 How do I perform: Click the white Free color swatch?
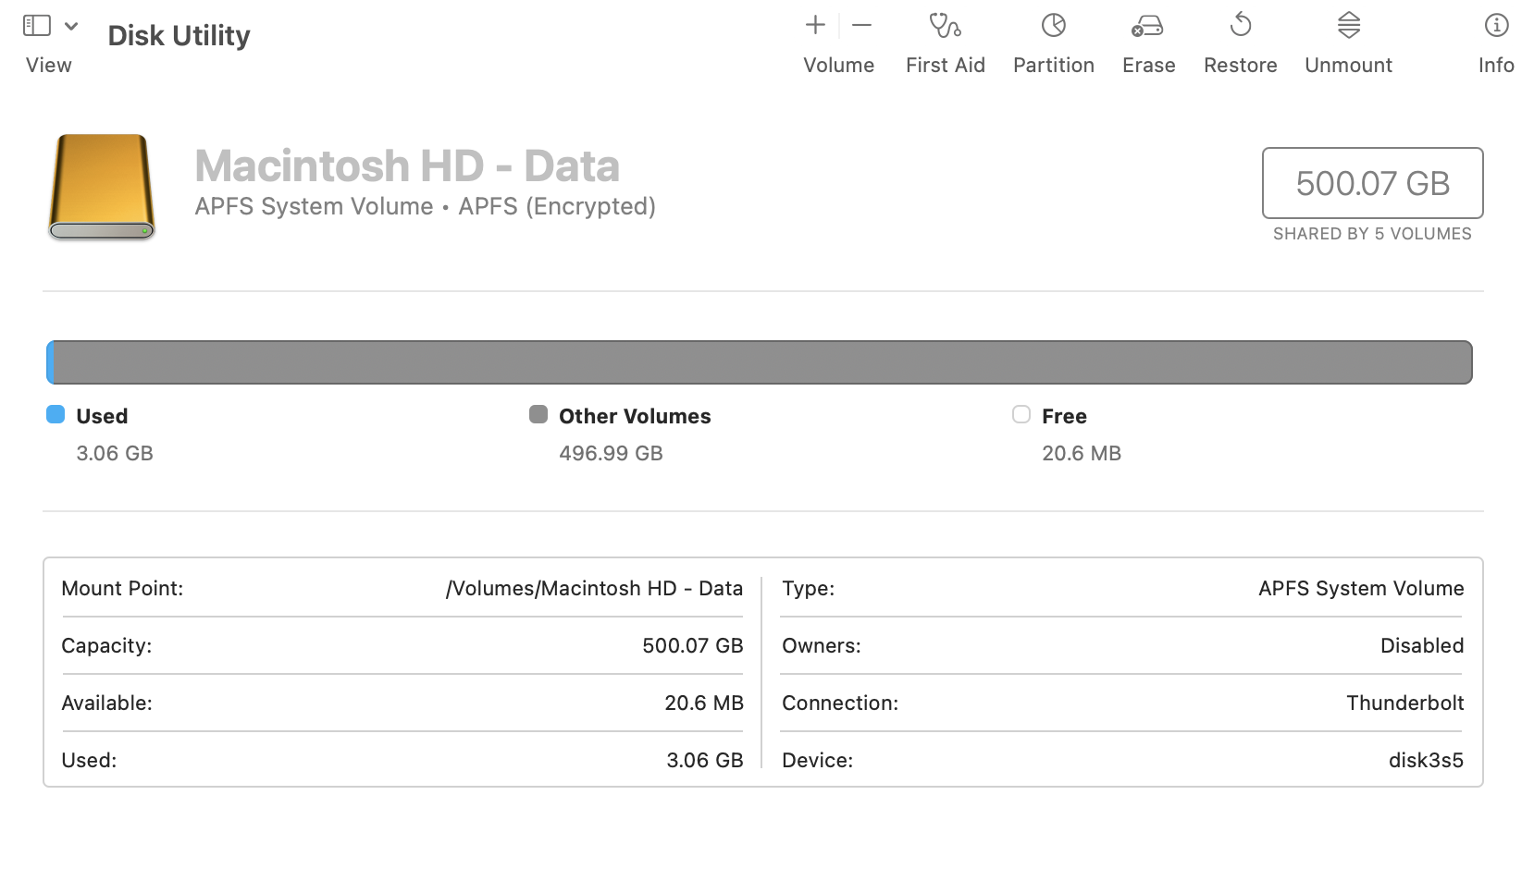[1021, 414]
